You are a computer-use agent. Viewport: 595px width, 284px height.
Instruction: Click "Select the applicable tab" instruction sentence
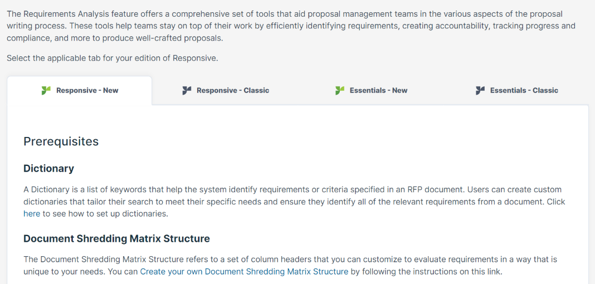click(113, 58)
